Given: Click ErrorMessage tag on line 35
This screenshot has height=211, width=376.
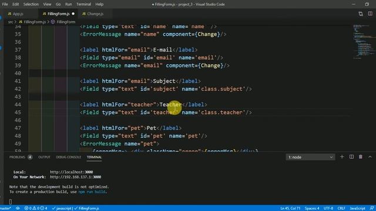Looking at the screenshot, I should 102,34.
